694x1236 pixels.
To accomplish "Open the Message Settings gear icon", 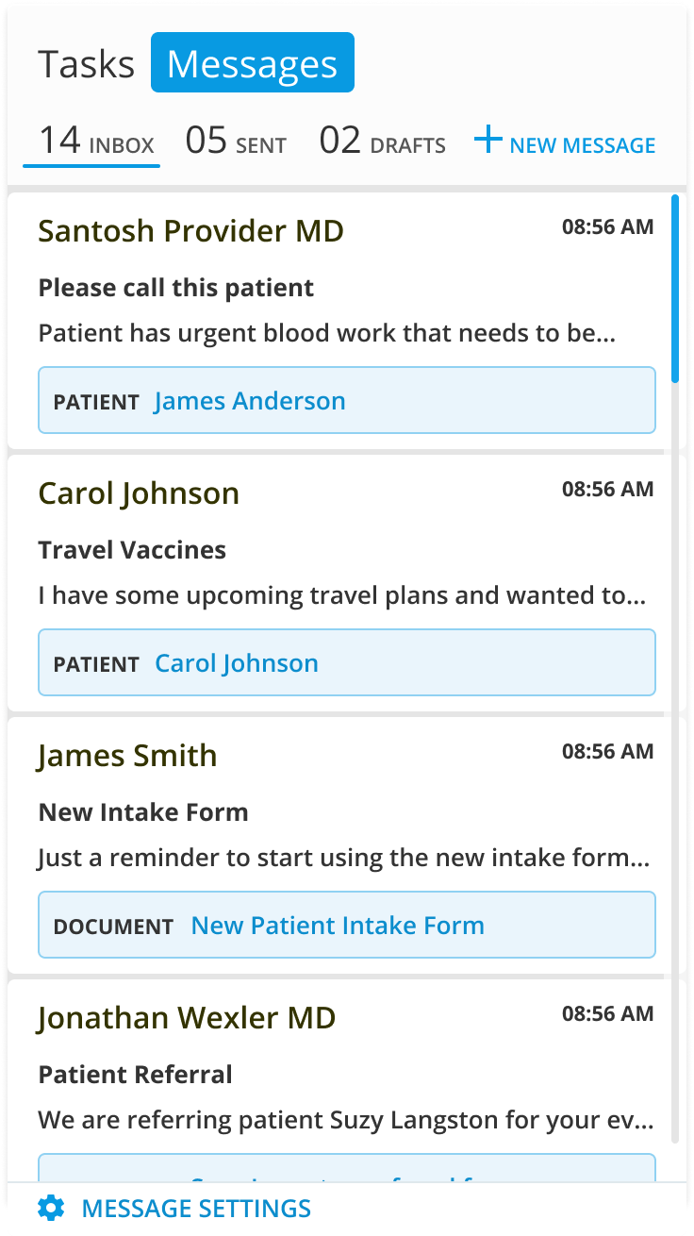I will 51,1208.
